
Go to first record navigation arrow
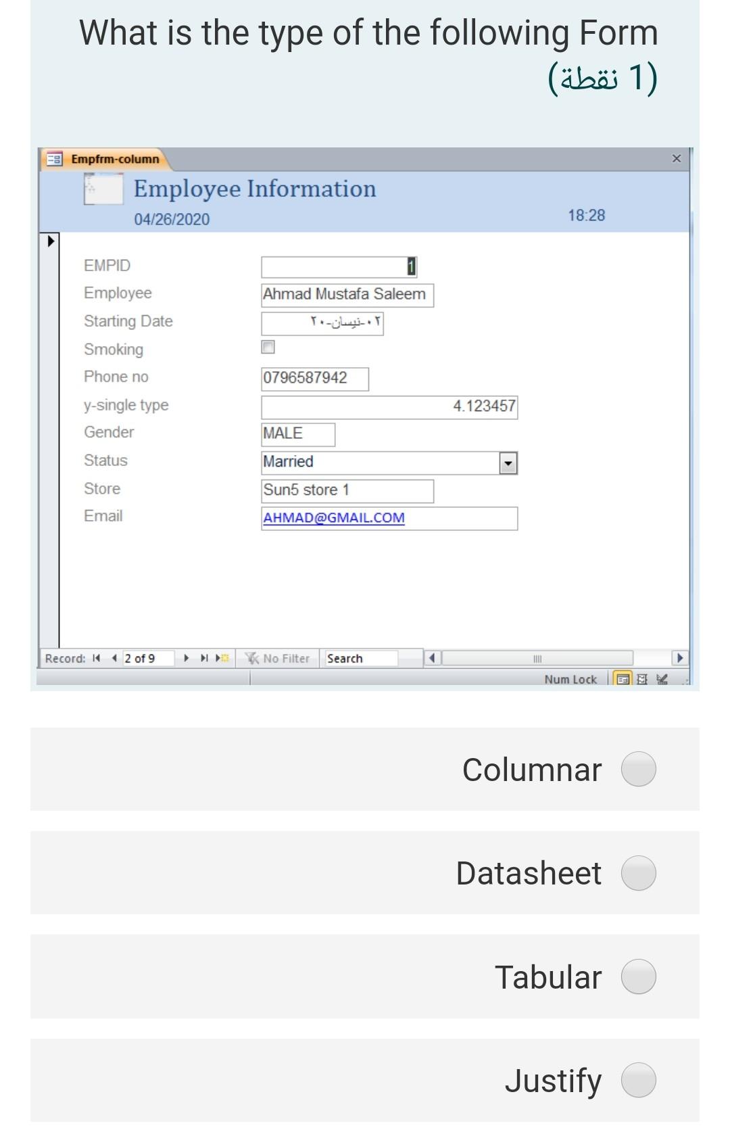tap(96, 658)
